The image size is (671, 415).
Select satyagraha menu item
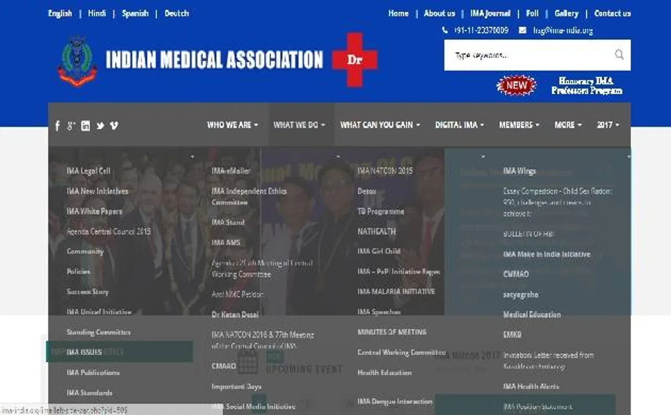(x=520, y=294)
